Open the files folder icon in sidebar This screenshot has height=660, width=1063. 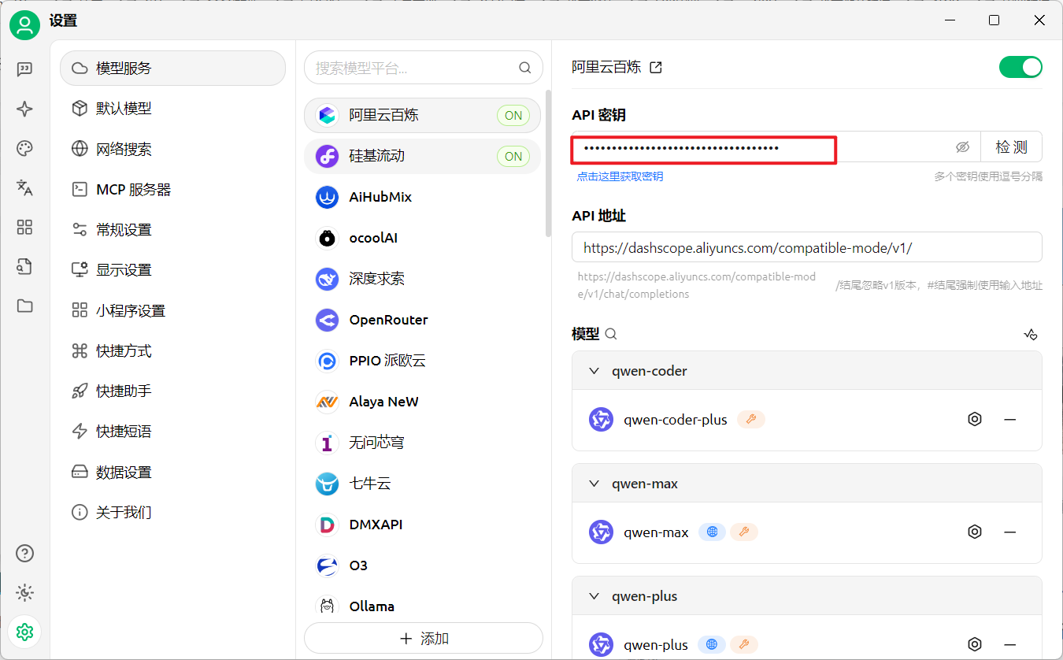click(24, 306)
